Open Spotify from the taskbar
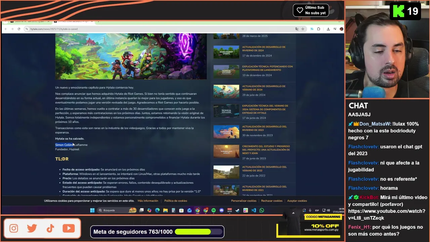The height and width of the screenshot is (242, 430). (x=214, y=210)
